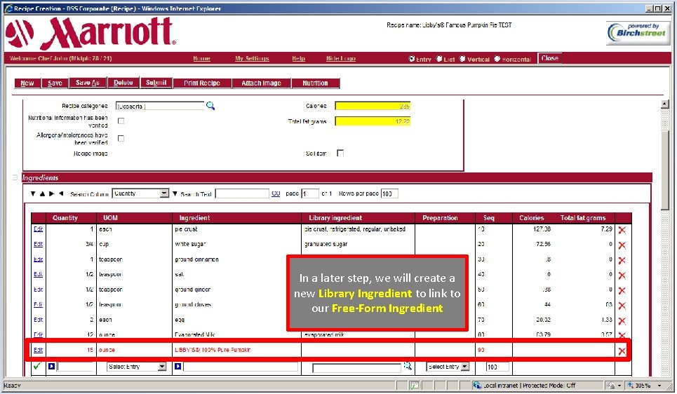Image resolution: width=677 pixels, height=394 pixels.
Task: Click the Attach Image button
Action: [261, 83]
